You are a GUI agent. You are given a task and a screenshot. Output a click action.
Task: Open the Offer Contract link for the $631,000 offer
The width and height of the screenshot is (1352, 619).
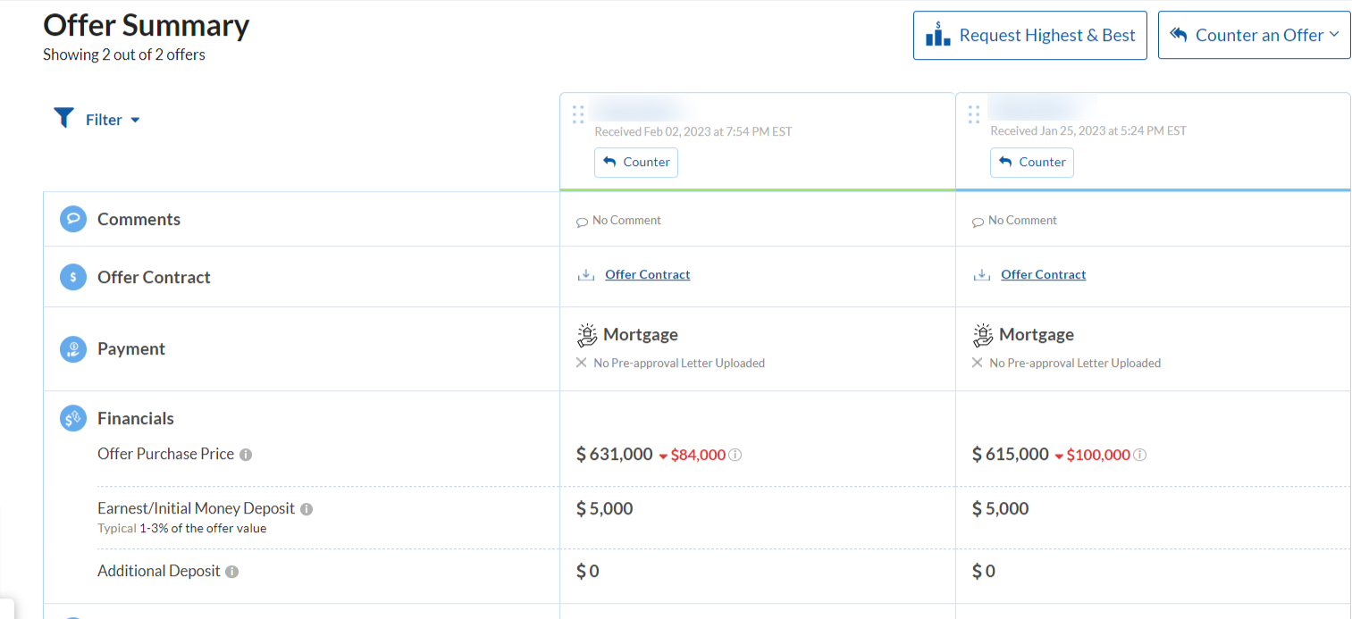click(x=647, y=275)
